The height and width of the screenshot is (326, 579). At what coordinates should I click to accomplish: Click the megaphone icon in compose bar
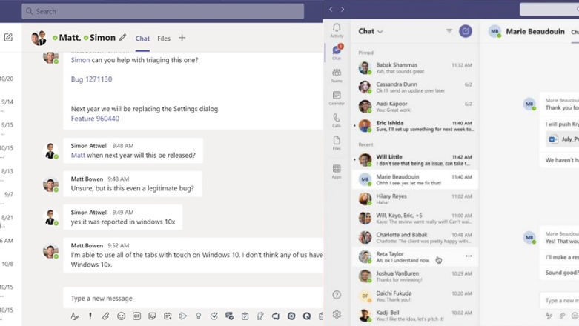tap(276, 316)
